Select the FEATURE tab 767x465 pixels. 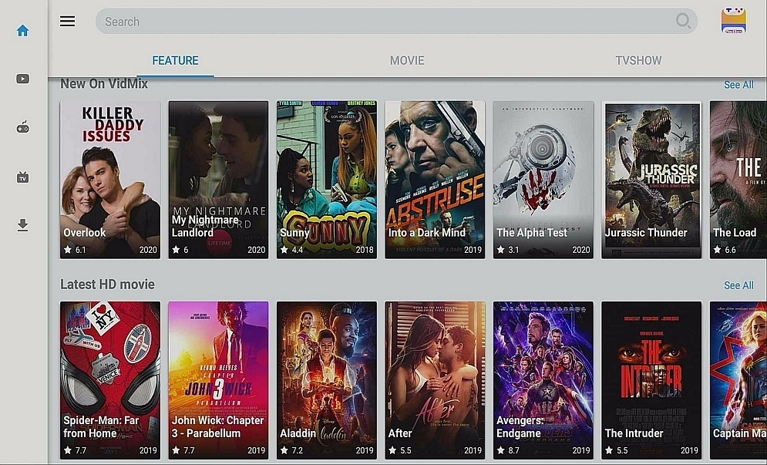pyautogui.click(x=175, y=61)
